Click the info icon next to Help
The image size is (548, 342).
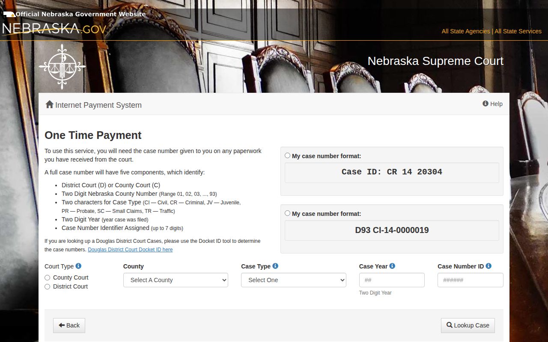coord(485,103)
